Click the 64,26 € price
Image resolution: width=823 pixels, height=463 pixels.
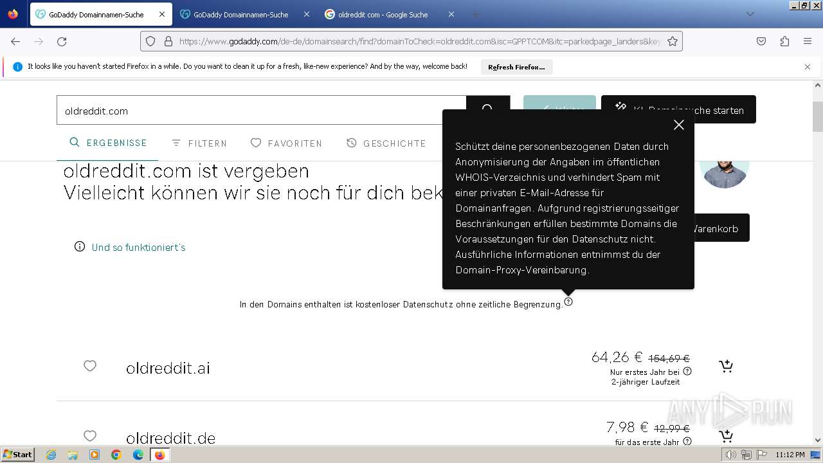click(617, 357)
